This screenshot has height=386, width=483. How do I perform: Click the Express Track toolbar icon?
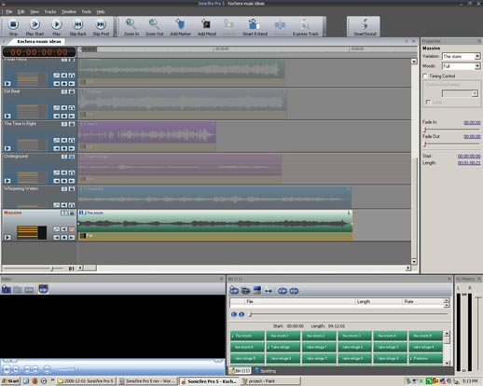[x=305, y=27]
